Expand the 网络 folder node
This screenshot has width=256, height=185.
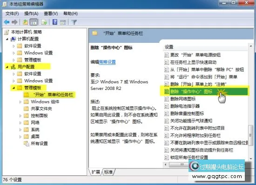(x=20, y=123)
